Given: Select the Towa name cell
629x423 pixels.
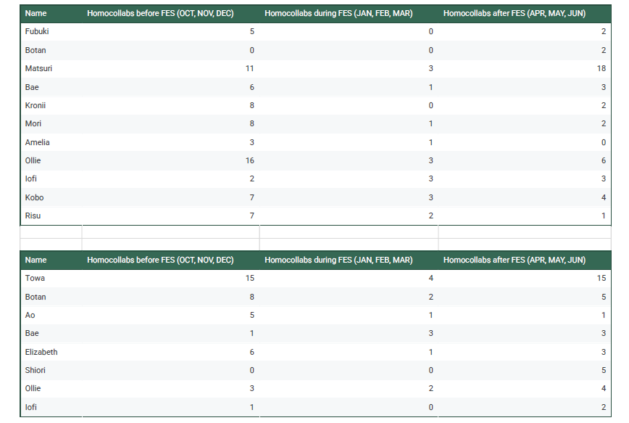Looking at the screenshot, I should (51, 278).
